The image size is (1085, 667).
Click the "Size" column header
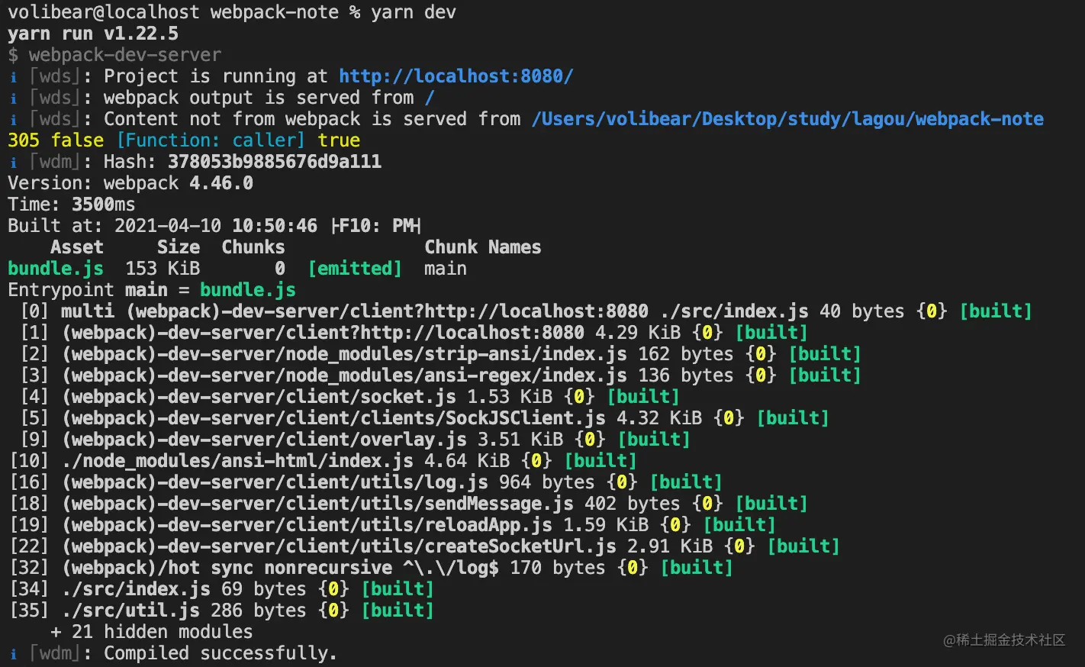(x=179, y=247)
